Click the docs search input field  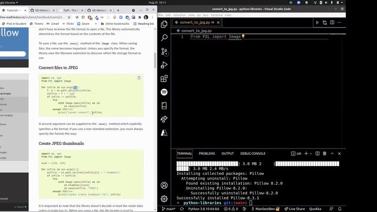13,54
